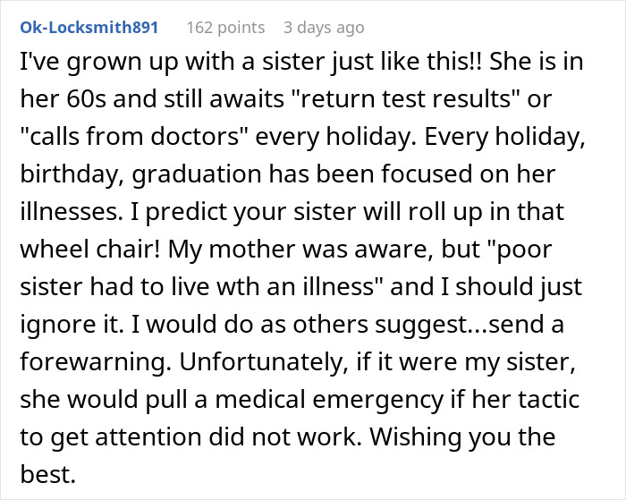Open the 3 days ago timestamp permalink
The width and height of the screenshot is (626, 500).
coord(324,28)
